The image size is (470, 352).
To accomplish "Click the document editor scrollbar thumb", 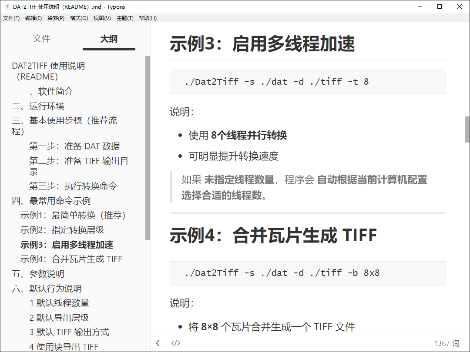I will coord(467,130).
